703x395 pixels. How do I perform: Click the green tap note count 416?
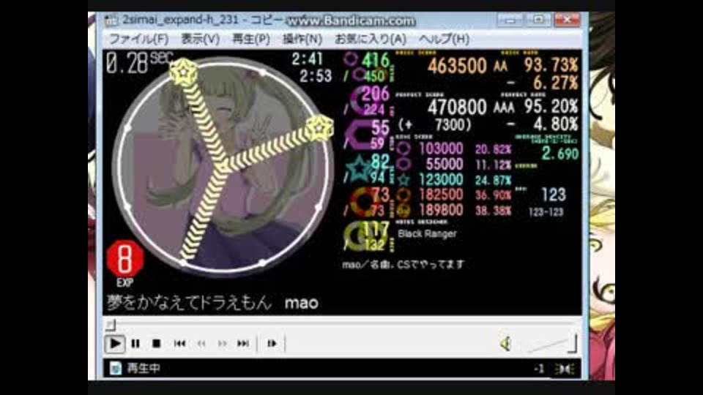376,60
